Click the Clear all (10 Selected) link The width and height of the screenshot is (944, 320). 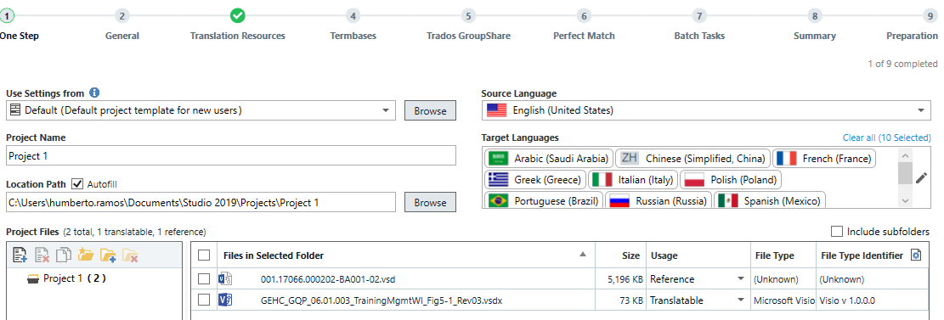[x=887, y=138]
